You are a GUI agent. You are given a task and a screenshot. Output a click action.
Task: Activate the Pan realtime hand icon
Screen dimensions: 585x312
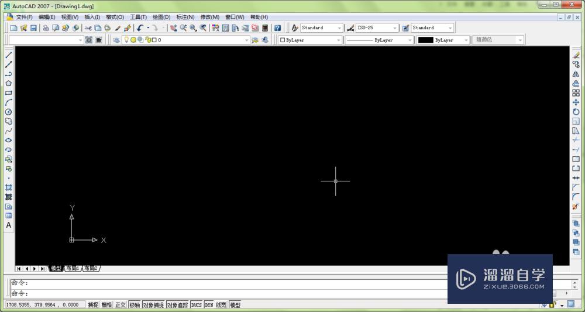(x=174, y=28)
